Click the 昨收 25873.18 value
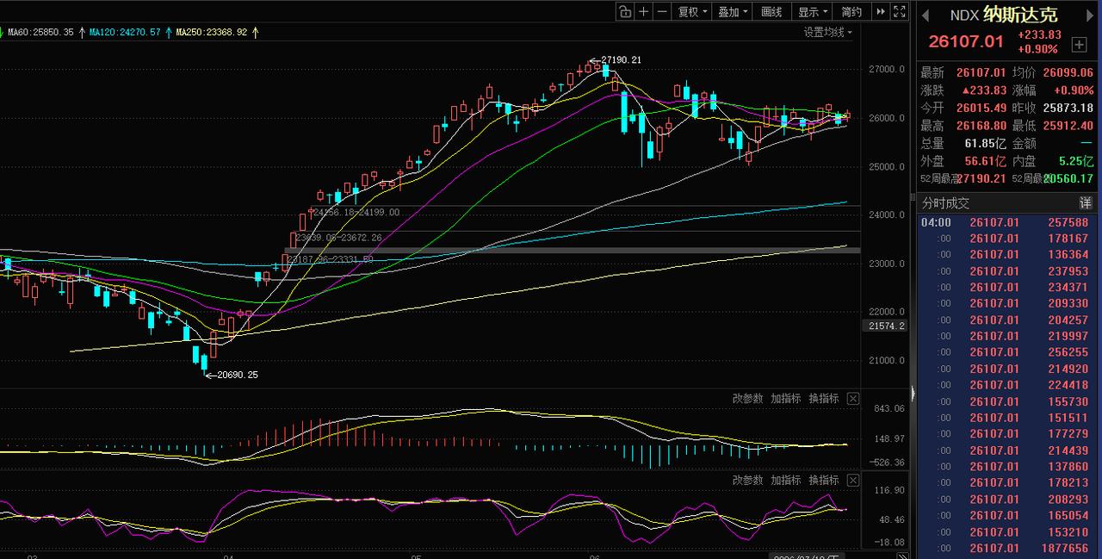The image size is (1102, 559). pos(1068,108)
